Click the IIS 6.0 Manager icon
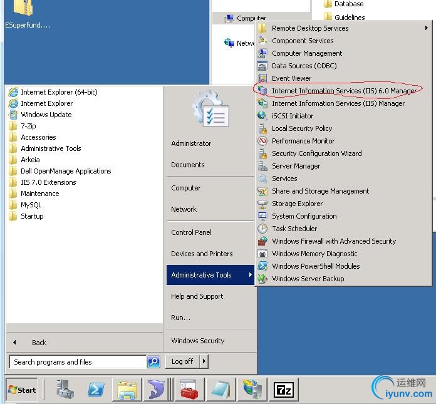 click(x=262, y=91)
